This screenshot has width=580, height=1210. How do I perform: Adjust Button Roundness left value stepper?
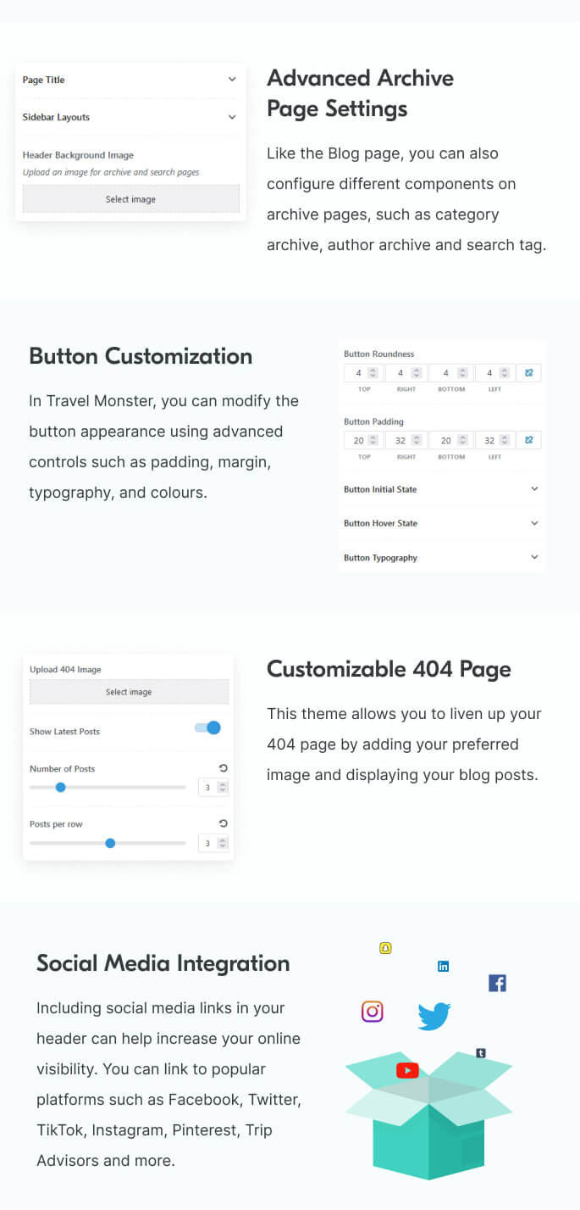(x=505, y=372)
